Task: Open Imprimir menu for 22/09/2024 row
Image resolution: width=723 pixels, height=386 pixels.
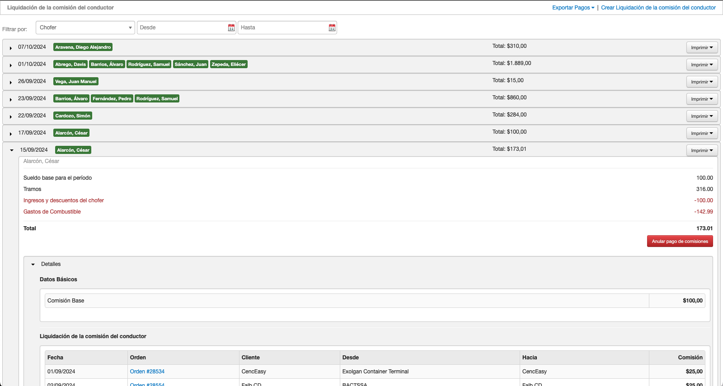Action: [701, 116]
